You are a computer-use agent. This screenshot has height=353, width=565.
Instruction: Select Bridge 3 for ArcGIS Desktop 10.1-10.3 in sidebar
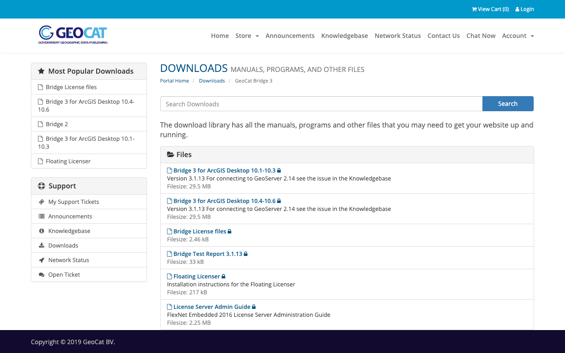[89, 143]
